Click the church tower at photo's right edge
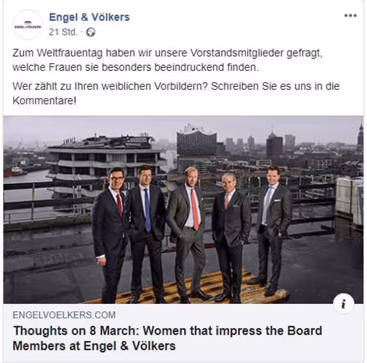The width and height of the screenshot is (367, 363). [x=360, y=134]
